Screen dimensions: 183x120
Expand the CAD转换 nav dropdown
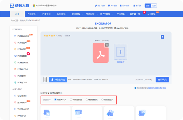pos(63,14)
